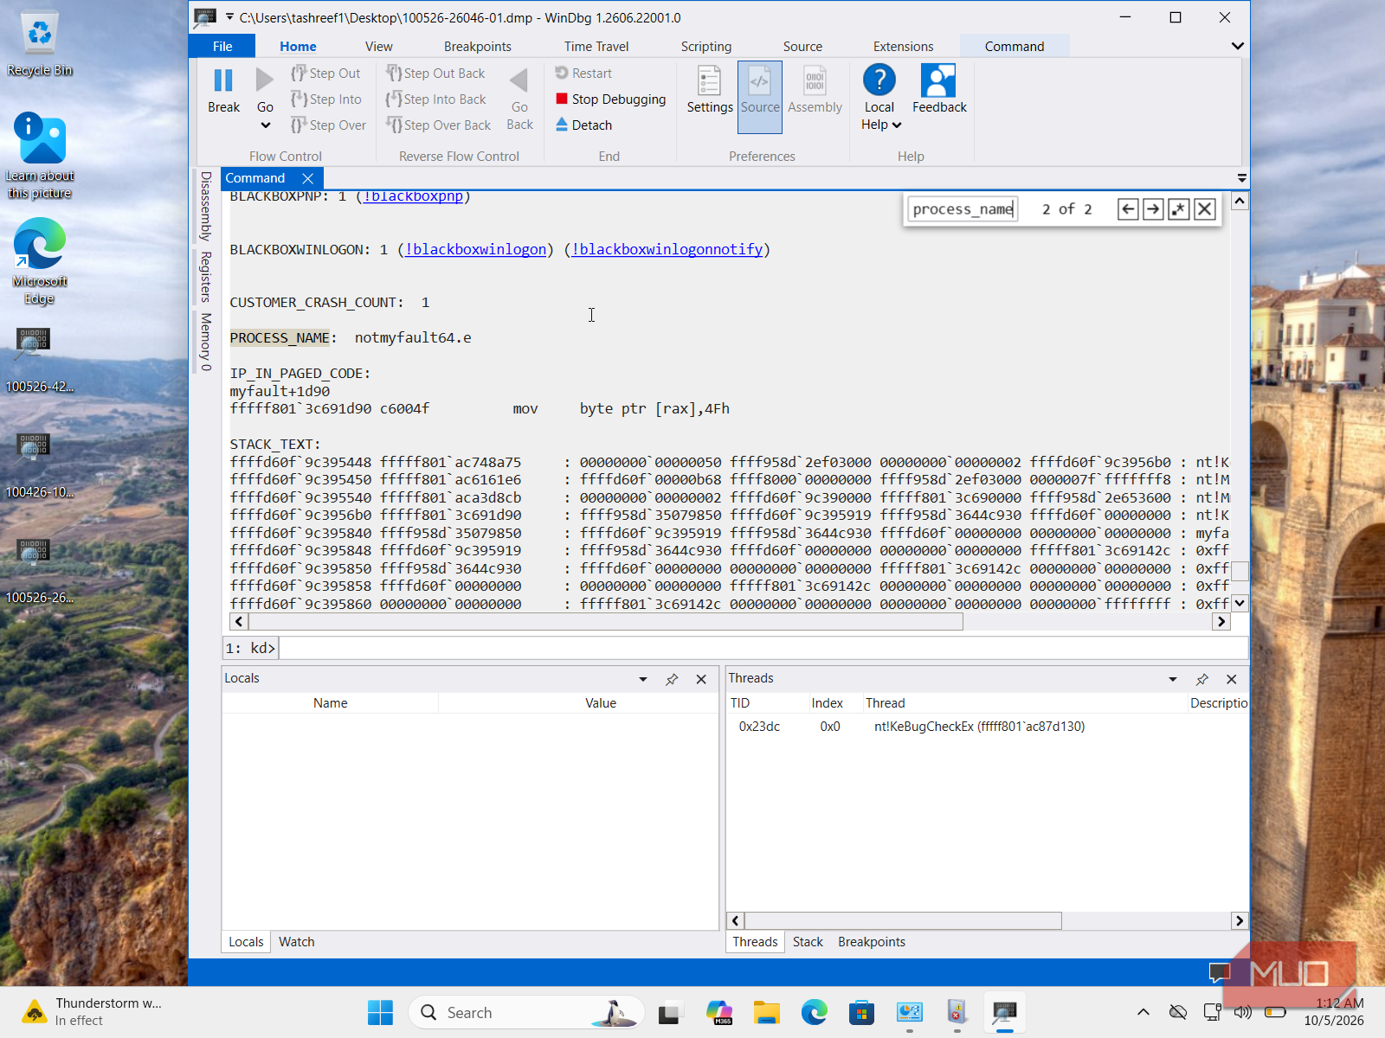
Task: Click the Restart debugging icon
Action: pyautogui.click(x=562, y=73)
